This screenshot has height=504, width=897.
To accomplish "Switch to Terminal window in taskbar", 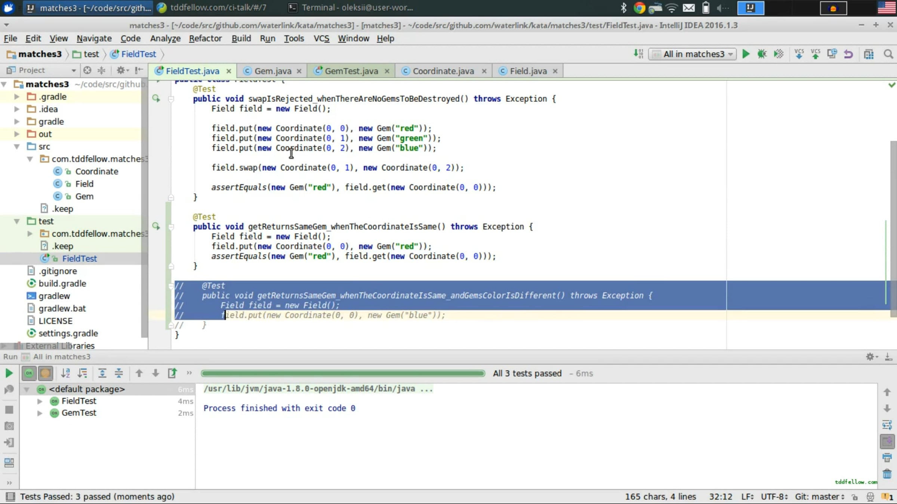I will pos(351,8).
